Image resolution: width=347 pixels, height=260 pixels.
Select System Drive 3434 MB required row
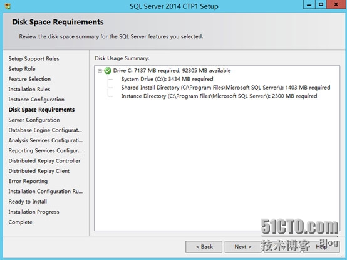click(167, 79)
